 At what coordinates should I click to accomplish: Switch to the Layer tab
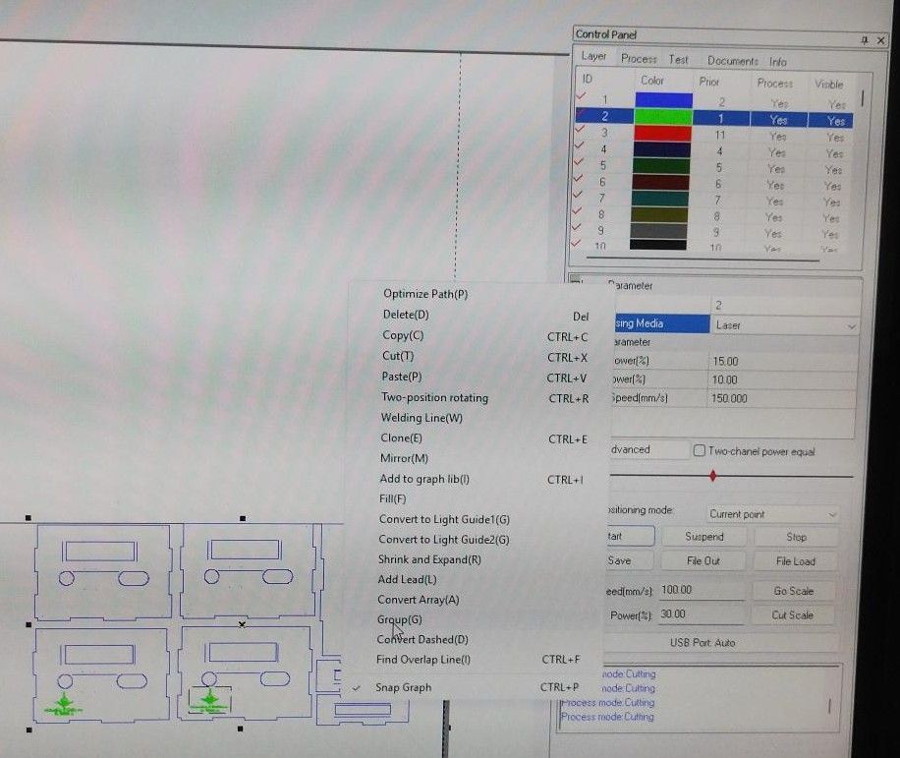pyautogui.click(x=593, y=56)
